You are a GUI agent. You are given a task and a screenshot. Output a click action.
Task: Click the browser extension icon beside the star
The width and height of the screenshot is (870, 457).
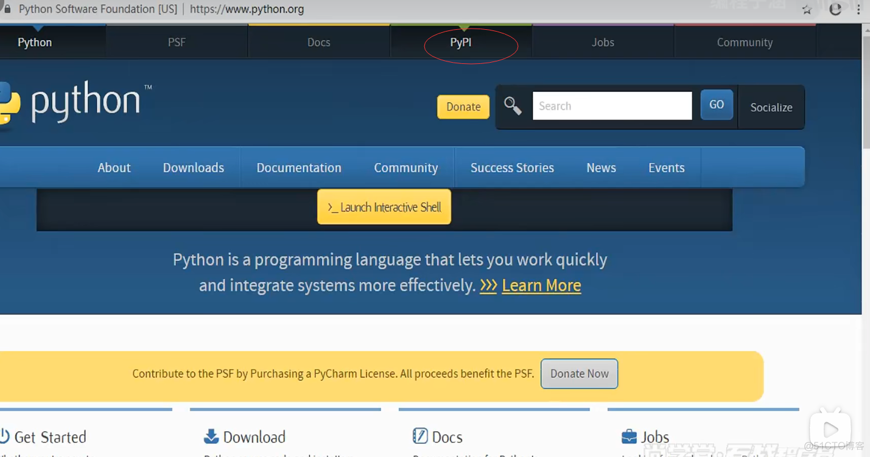tap(835, 9)
